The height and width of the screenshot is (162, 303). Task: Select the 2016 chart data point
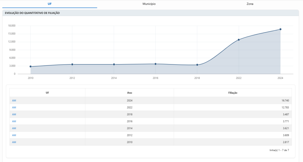point(155,64)
